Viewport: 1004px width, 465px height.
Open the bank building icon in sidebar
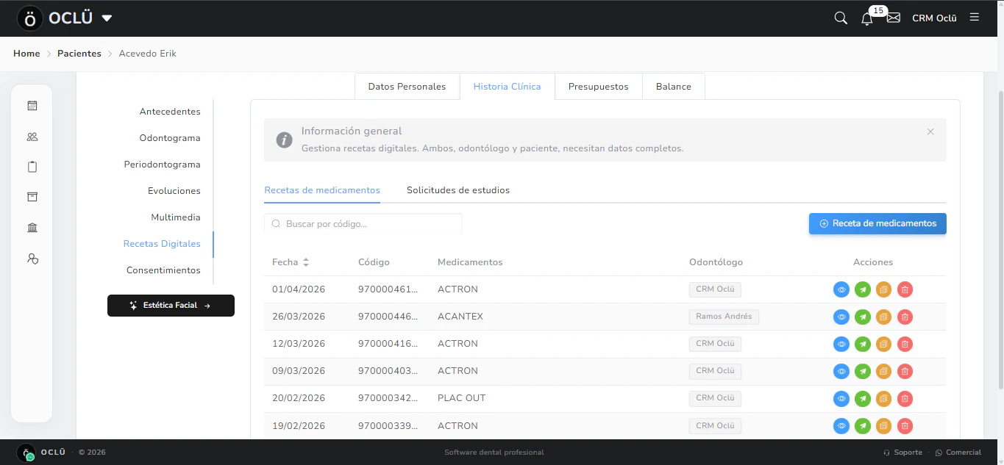click(32, 228)
